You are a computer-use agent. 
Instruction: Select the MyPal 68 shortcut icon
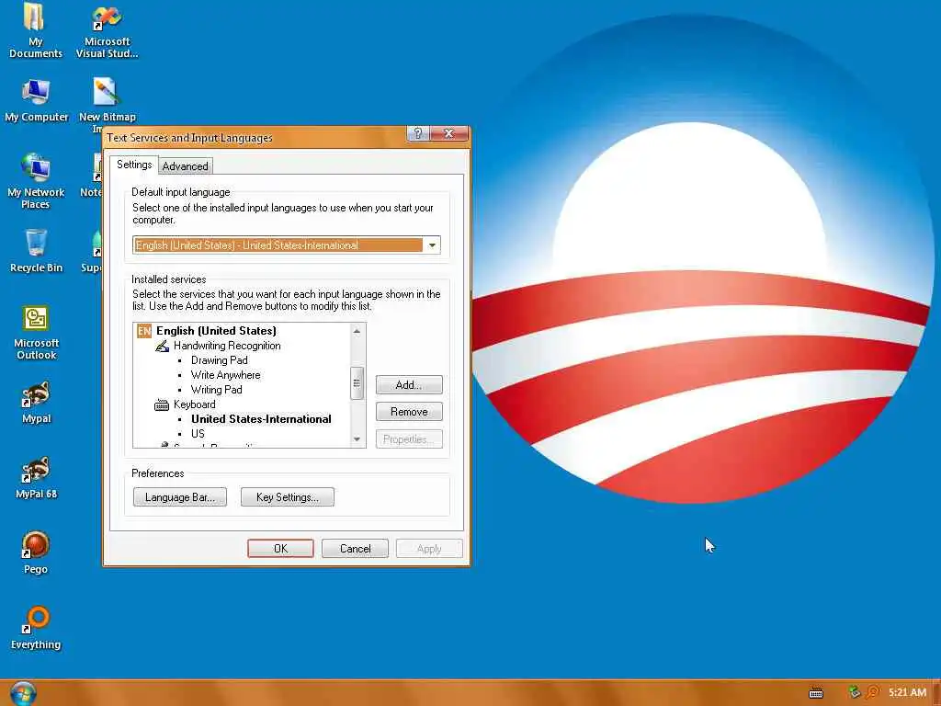pos(36,477)
